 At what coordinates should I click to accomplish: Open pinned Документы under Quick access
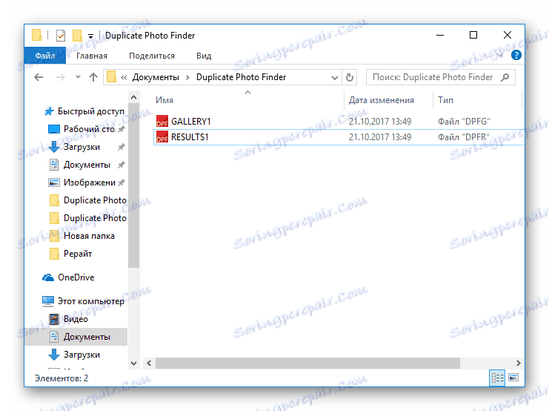click(x=87, y=165)
